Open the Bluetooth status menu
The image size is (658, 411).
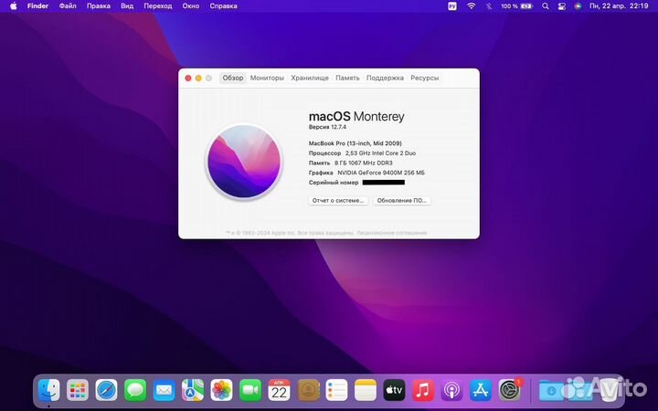click(488, 5)
